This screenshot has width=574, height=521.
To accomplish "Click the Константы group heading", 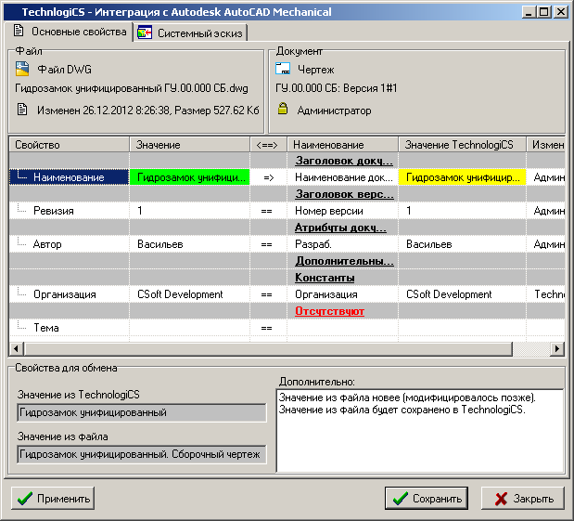I will tap(325, 278).
